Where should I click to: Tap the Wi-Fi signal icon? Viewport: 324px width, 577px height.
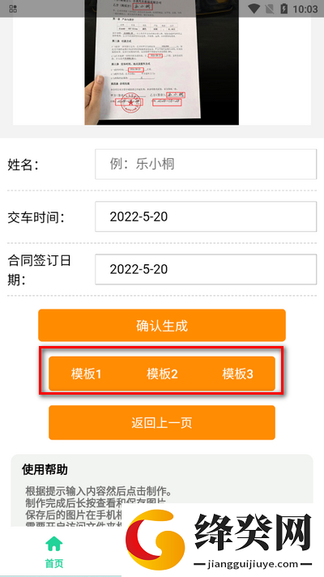click(254, 8)
